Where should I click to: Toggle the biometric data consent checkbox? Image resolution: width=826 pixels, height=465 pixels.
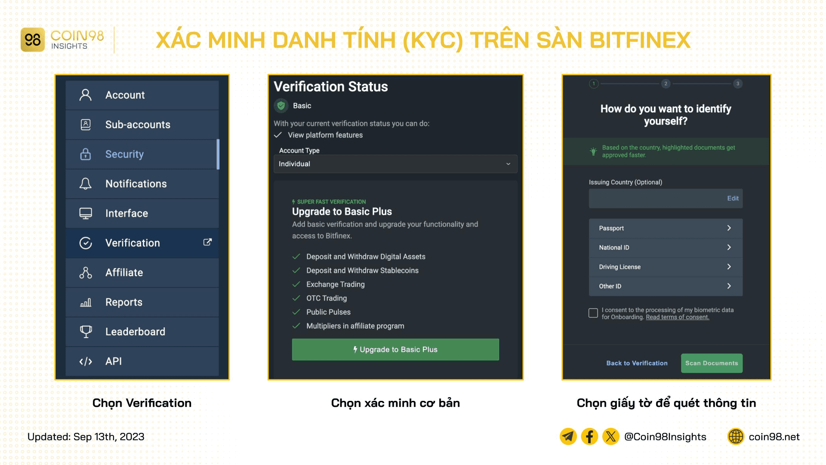point(593,312)
